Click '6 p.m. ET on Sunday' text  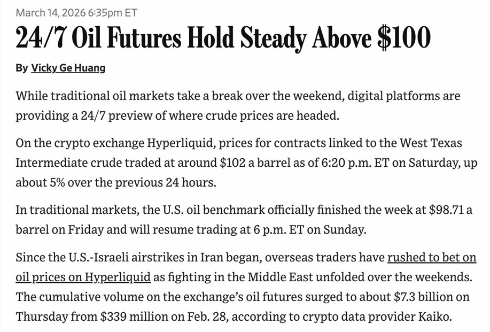(x=310, y=230)
